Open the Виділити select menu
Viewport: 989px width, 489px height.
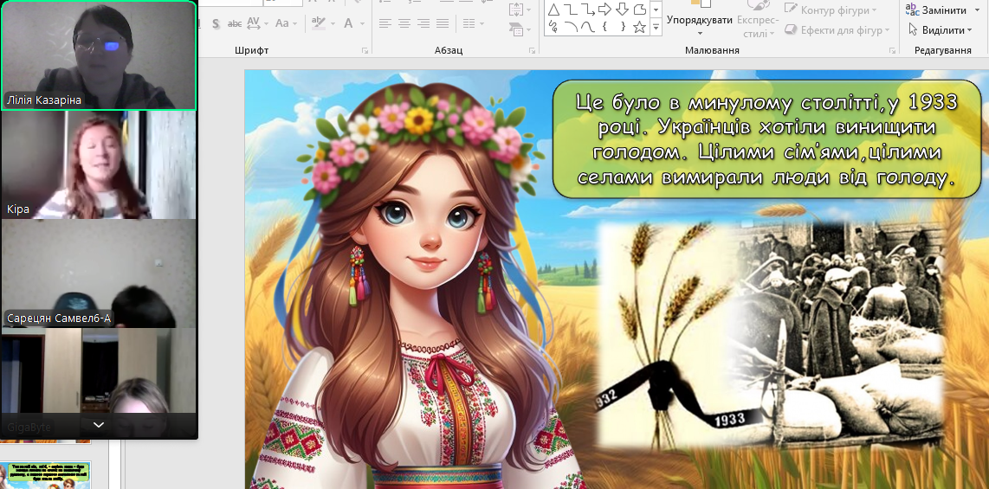click(x=940, y=30)
